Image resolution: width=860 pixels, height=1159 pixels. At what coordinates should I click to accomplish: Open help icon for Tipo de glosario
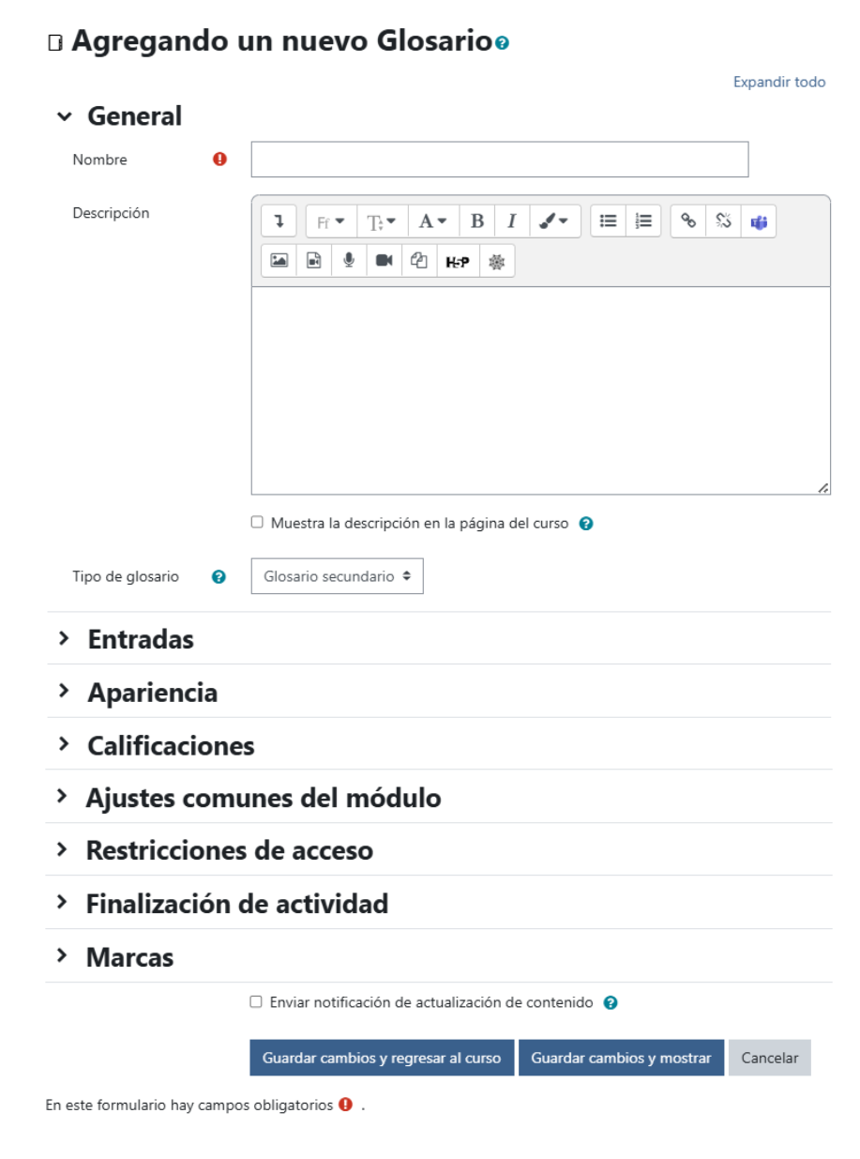[x=219, y=577]
